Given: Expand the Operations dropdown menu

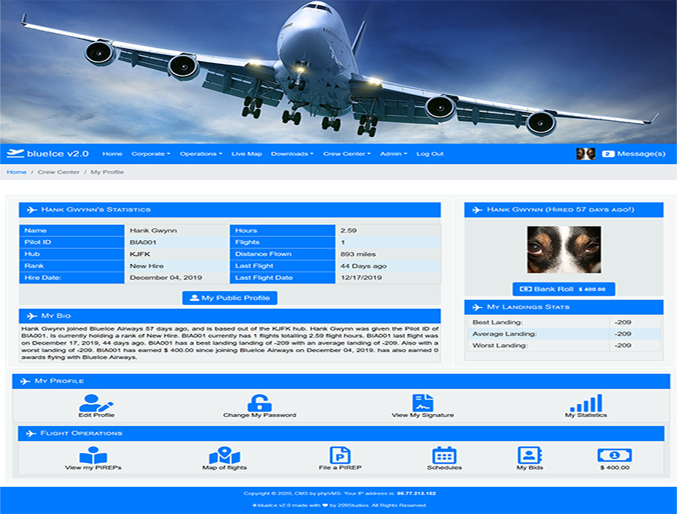Looking at the screenshot, I should 201,154.
